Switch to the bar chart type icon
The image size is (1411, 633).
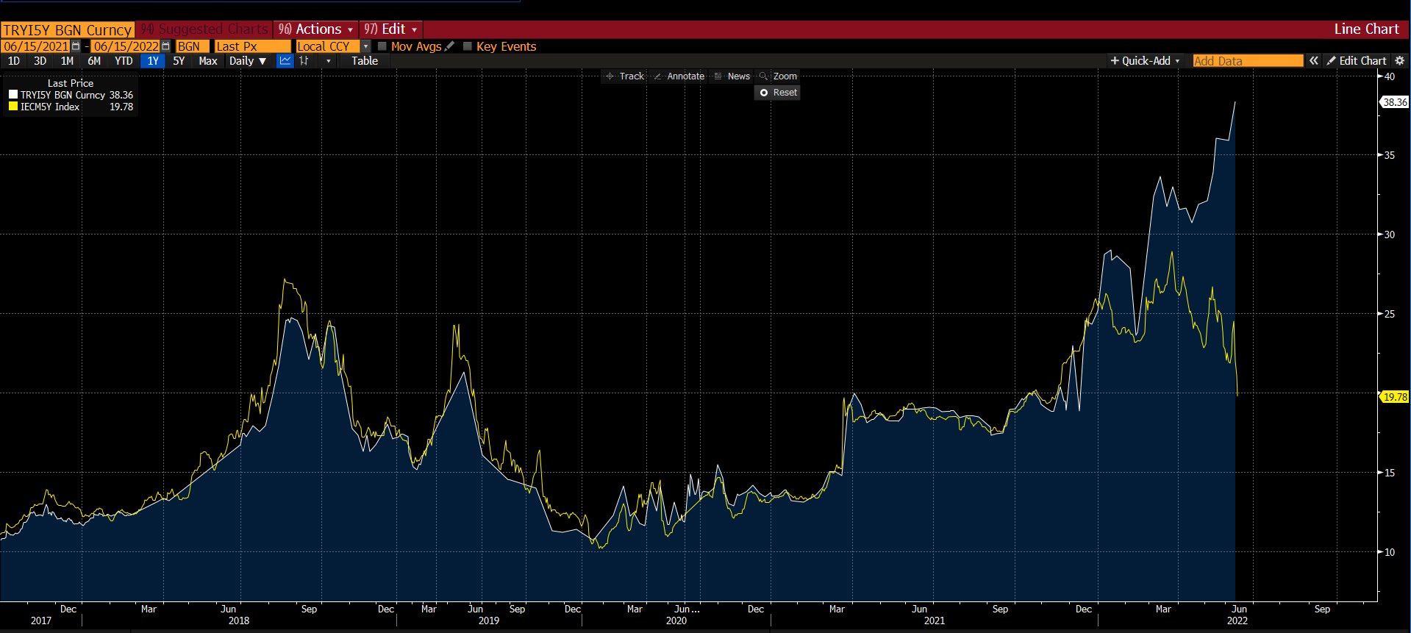coord(304,61)
